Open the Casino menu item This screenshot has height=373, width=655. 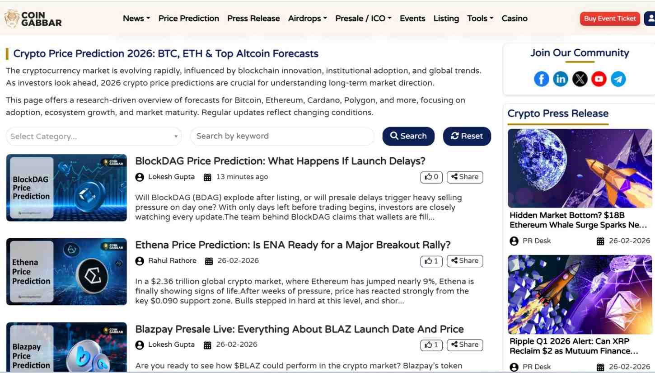[x=515, y=19]
